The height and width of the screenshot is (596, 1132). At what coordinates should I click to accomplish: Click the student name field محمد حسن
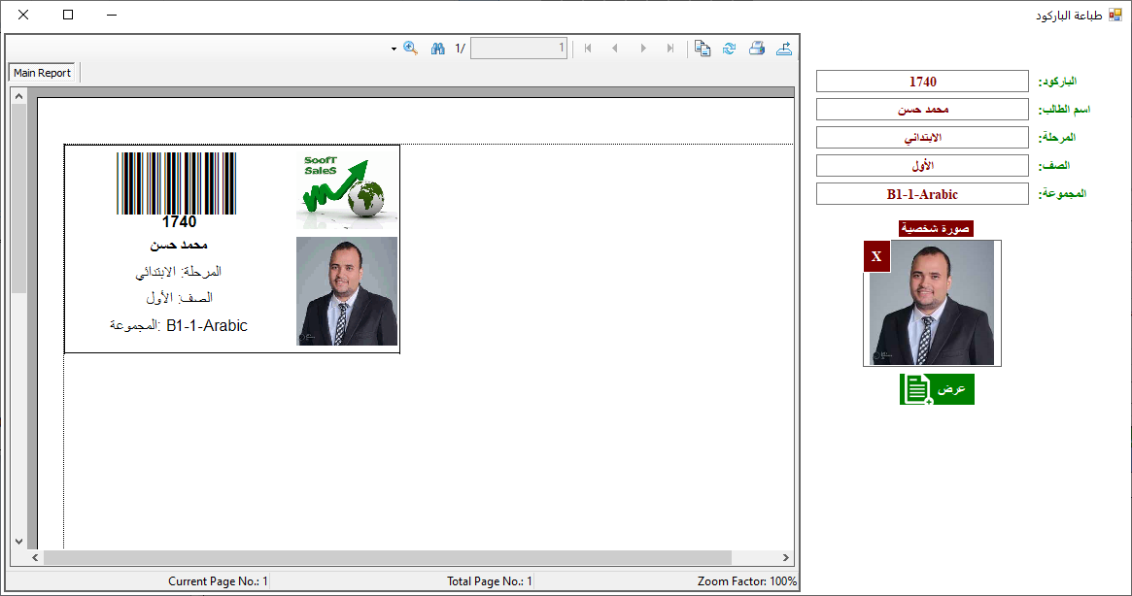coord(921,110)
